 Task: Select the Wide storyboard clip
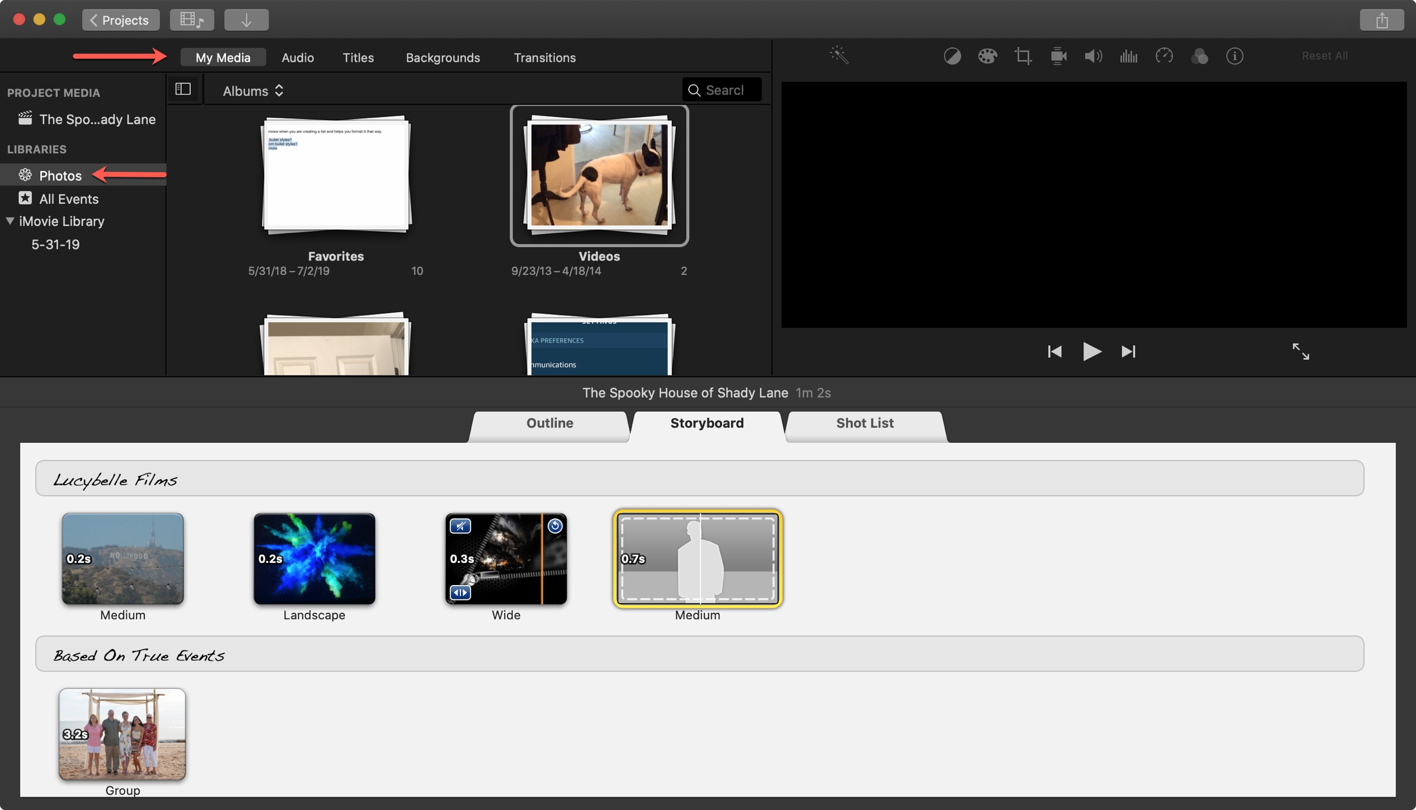pos(506,559)
